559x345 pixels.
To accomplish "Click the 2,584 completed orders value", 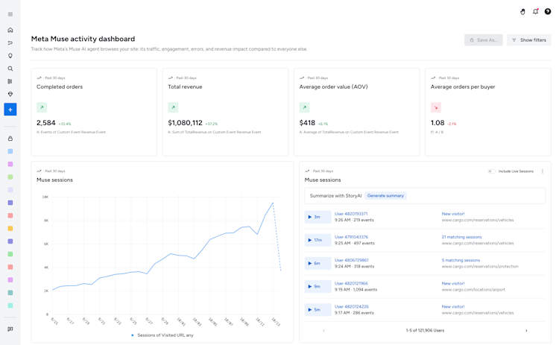I will point(46,123).
